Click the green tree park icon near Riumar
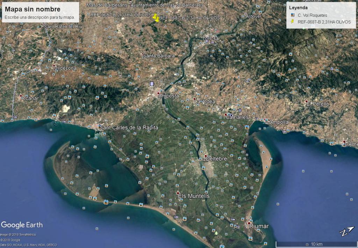Image resolution: width=358 pixels, height=248 pixels. (216, 233)
